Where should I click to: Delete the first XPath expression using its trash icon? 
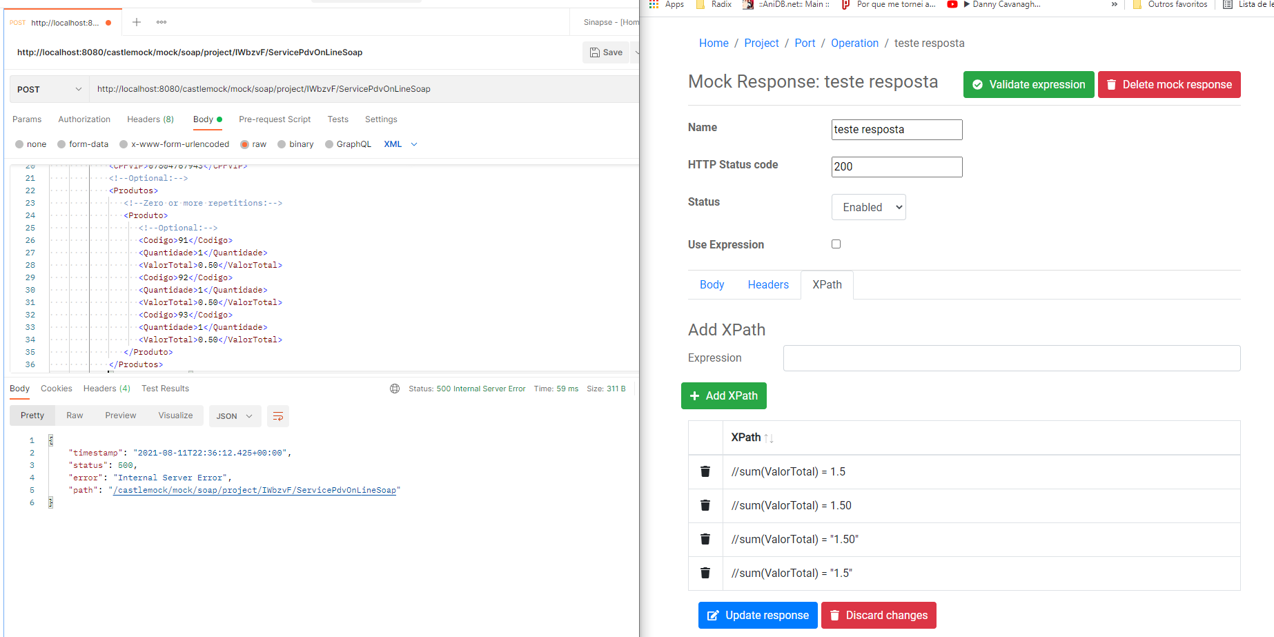705,471
